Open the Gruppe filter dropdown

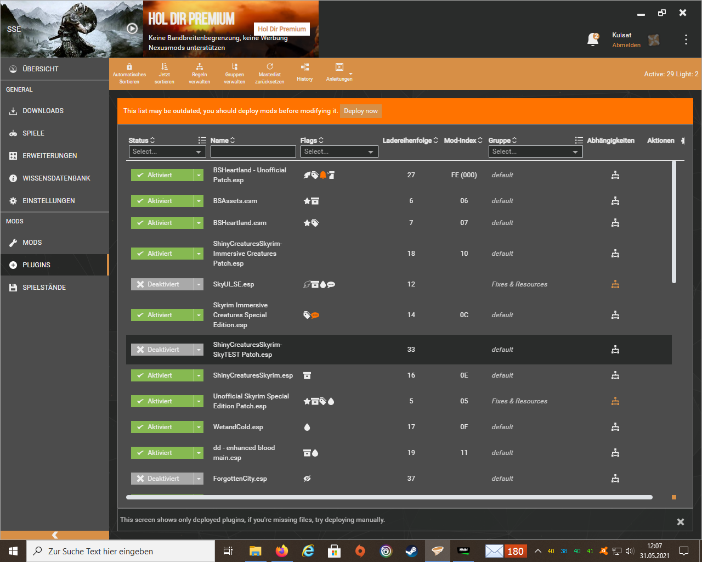535,151
